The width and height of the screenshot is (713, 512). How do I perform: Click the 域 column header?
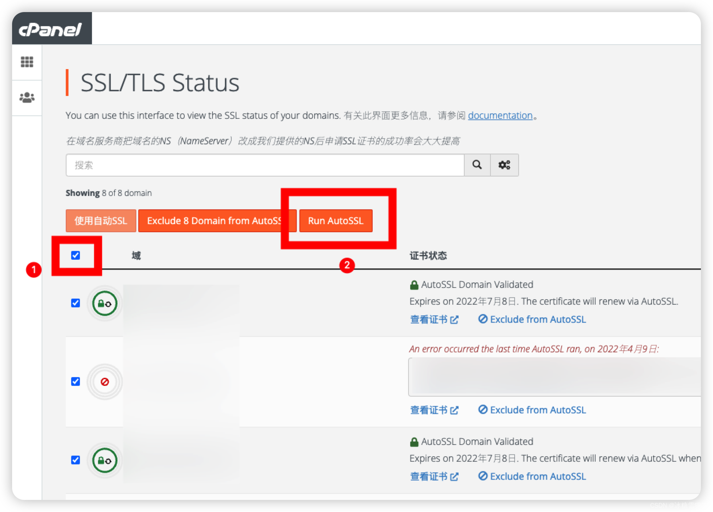pos(136,256)
